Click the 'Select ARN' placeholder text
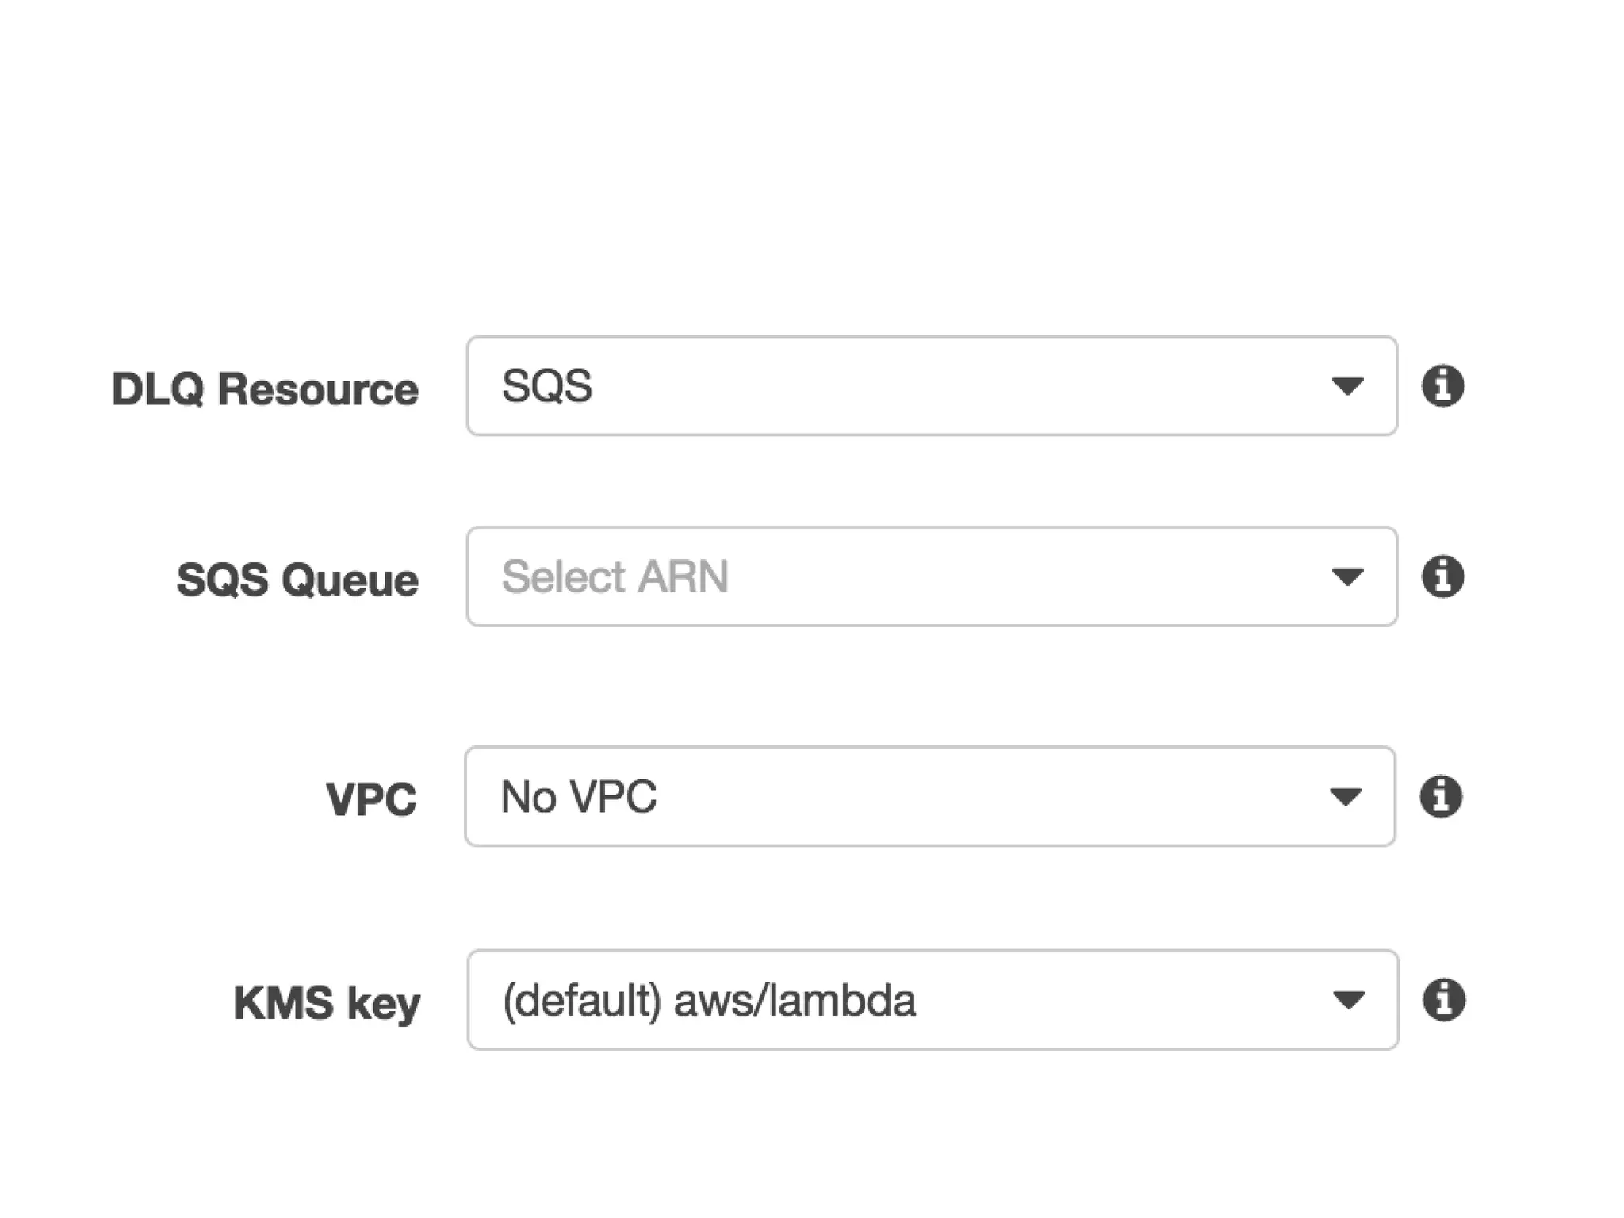This screenshot has width=1624, height=1218. pyautogui.click(x=615, y=576)
